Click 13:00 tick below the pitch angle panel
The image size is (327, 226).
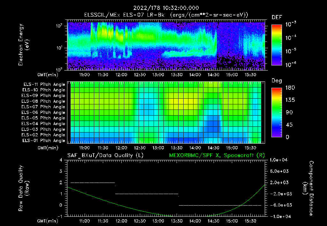pyautogui.click(x=158, y=148)
